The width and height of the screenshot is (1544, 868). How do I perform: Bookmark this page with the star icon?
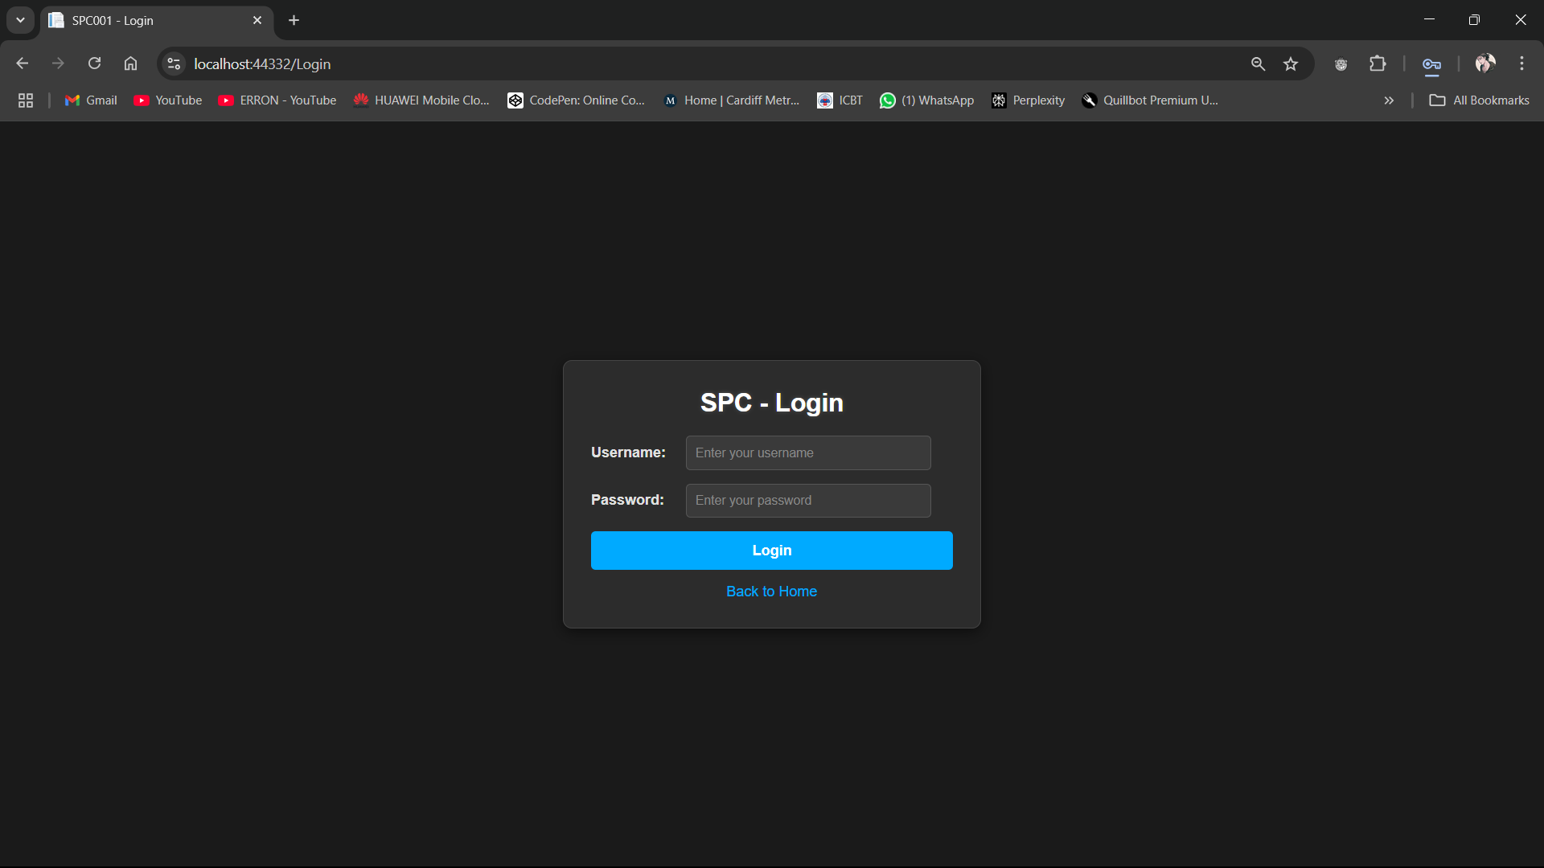click(1291, 63)
